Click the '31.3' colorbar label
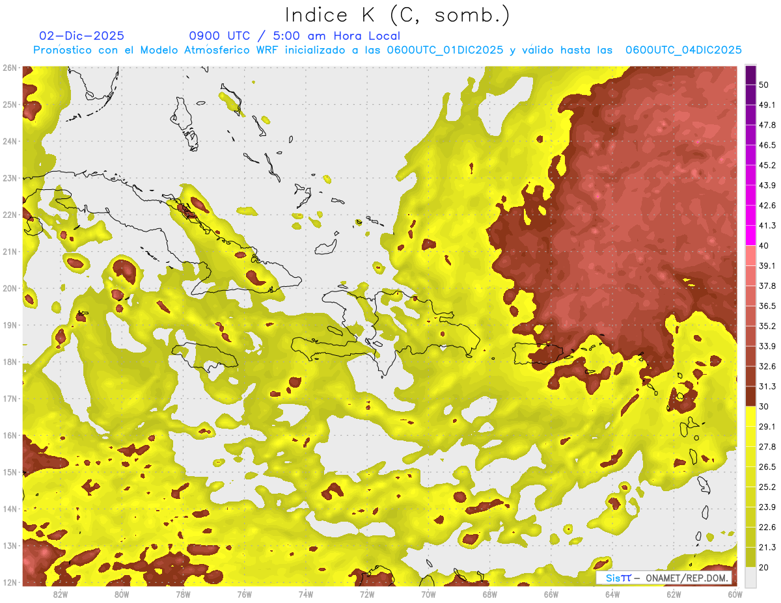 [x=767, y=386]
